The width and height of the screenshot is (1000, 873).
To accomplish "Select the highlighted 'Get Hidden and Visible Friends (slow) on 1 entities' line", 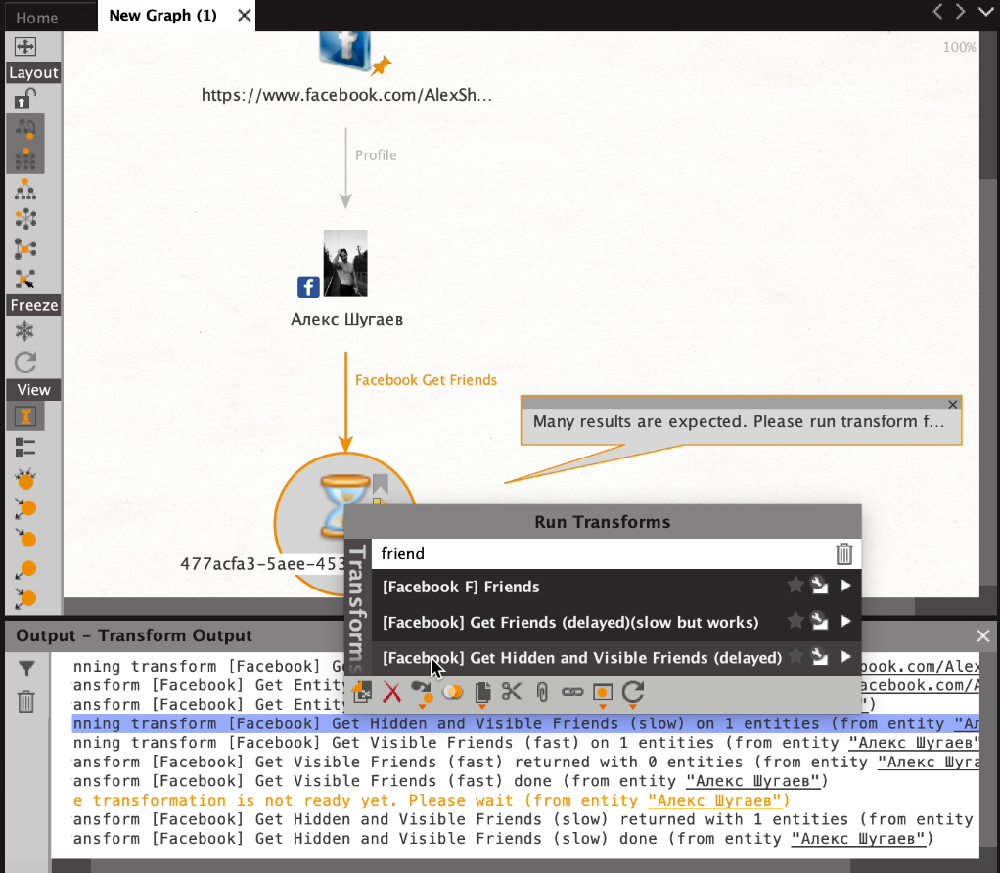I will pyautogui.click(x=526, y=723).
